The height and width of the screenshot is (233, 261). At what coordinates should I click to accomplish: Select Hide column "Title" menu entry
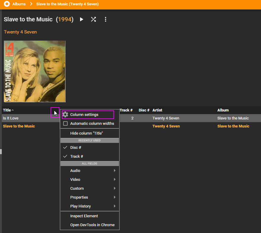pos(87,133)
